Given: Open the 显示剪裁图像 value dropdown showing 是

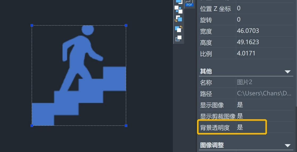Looking at the screenshot, I should click(x=265, y=116).
